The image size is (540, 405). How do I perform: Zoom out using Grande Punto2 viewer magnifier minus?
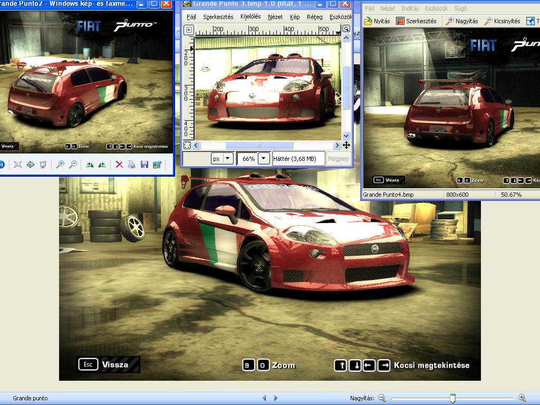point(73,165)
